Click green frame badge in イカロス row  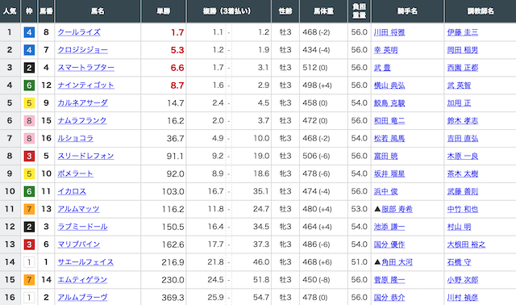[29, 191]
